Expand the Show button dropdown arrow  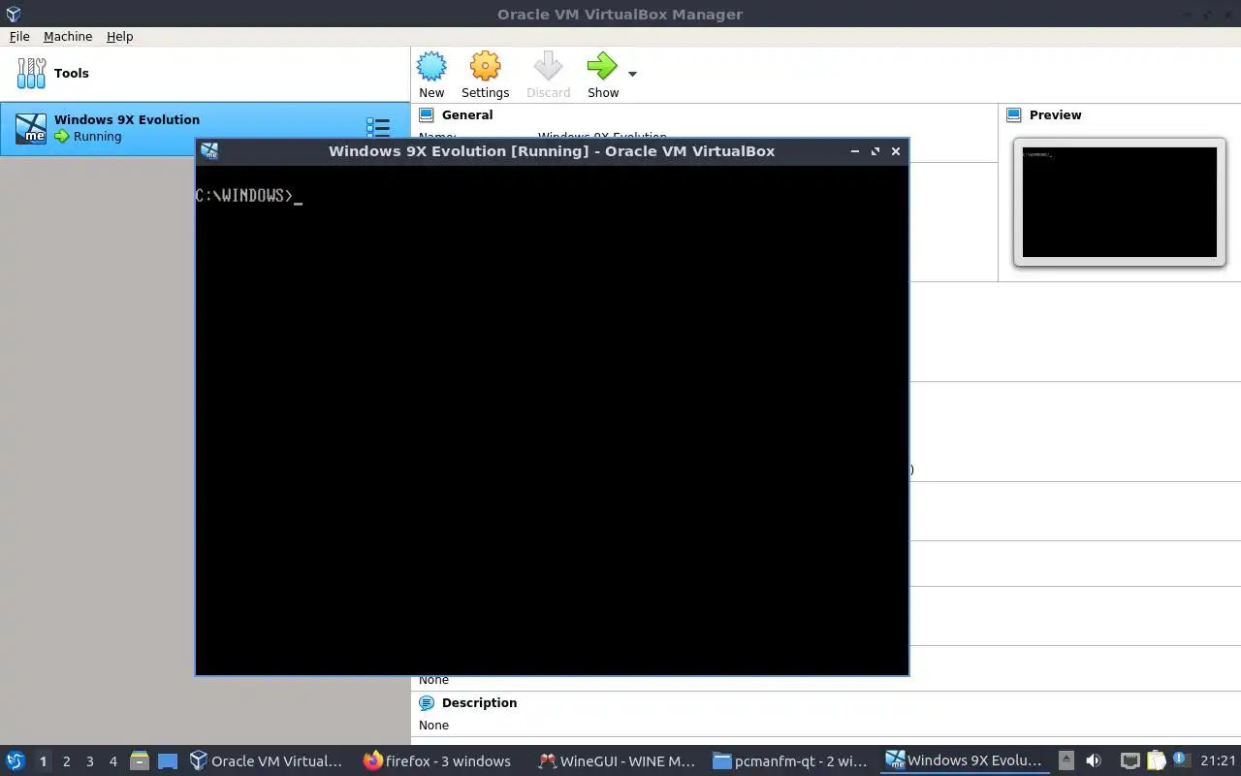pyautogui.click(x=632, y=74)
